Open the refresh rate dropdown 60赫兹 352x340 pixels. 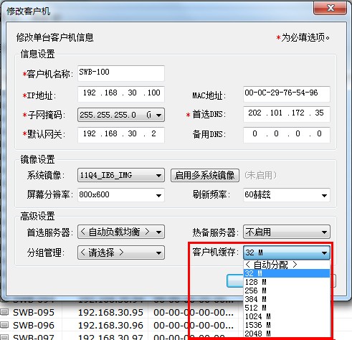point(287,195)
